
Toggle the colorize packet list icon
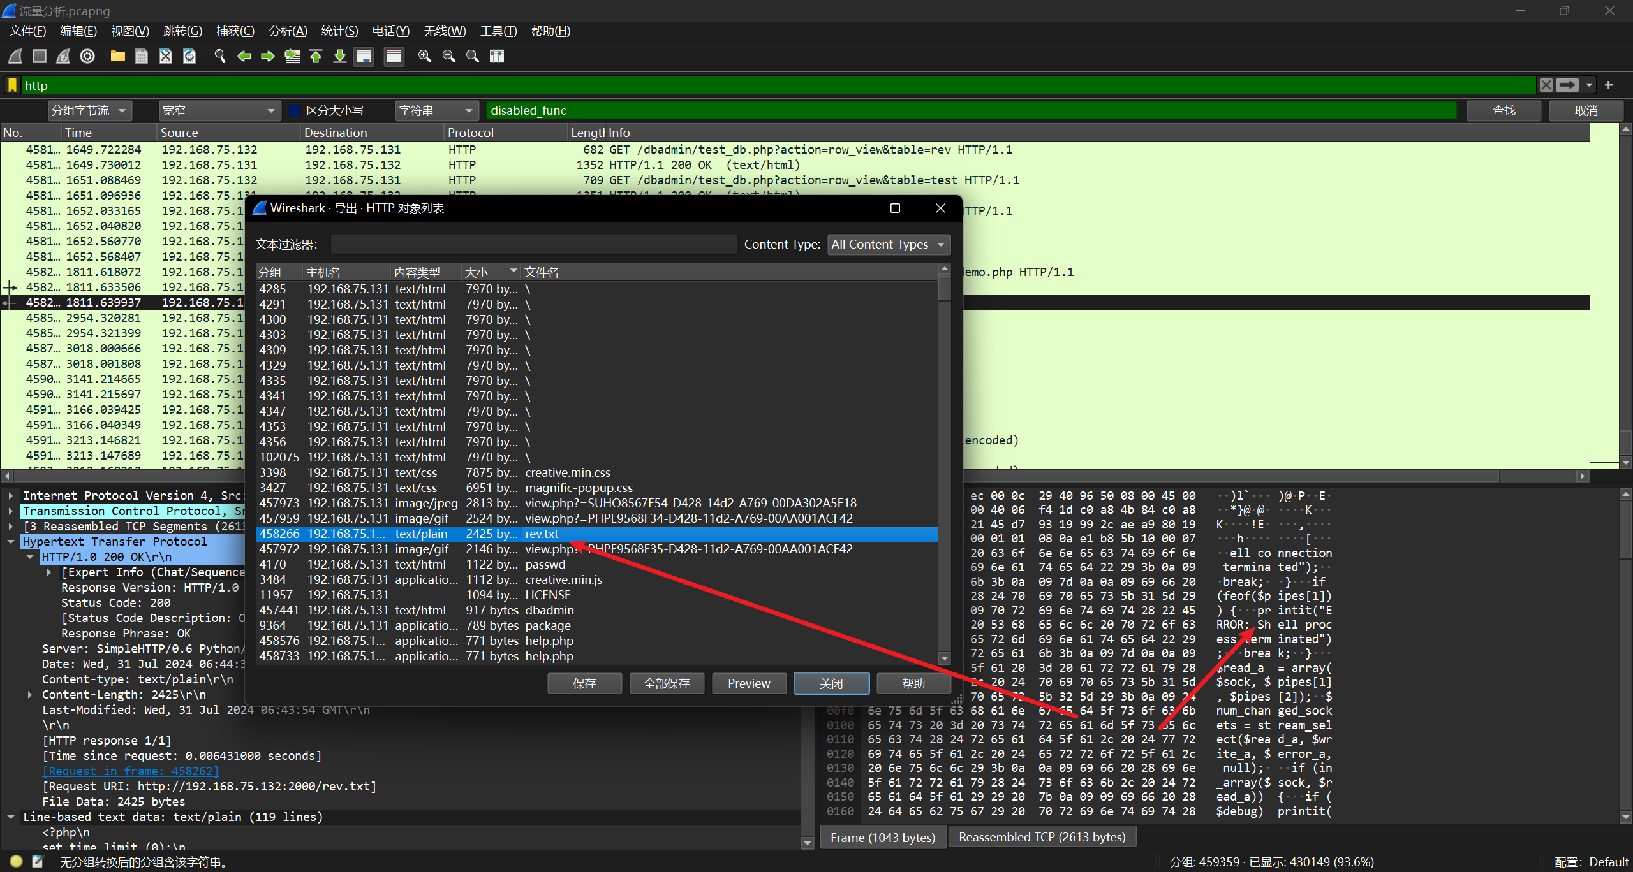pos(394,57)
